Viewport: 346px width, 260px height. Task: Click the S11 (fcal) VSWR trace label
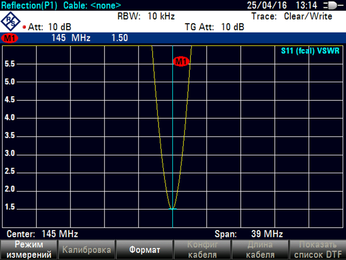coord(310,51)
